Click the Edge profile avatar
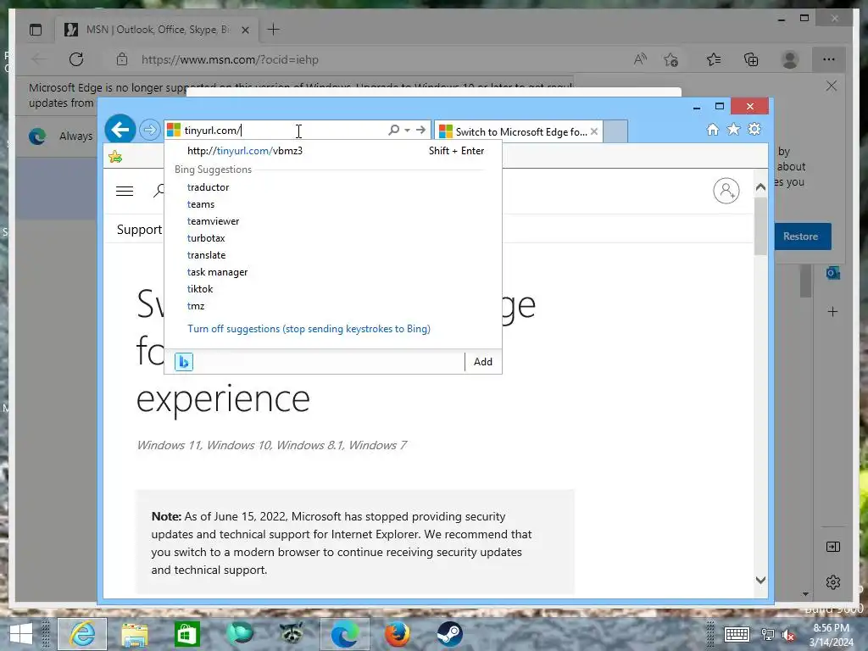The height and width of the screenshot is (651, 868). [x=790, y=59]
